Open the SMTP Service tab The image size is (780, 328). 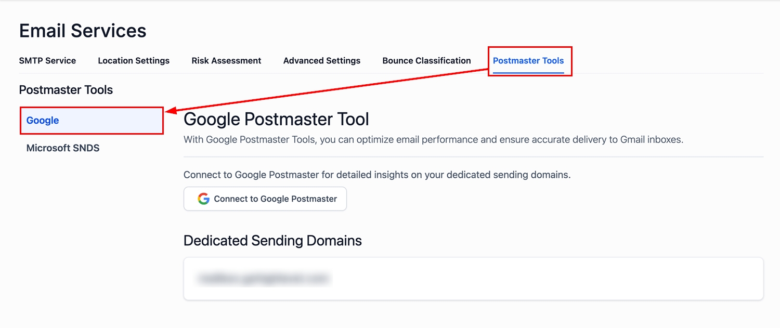(x=47, y=61)
